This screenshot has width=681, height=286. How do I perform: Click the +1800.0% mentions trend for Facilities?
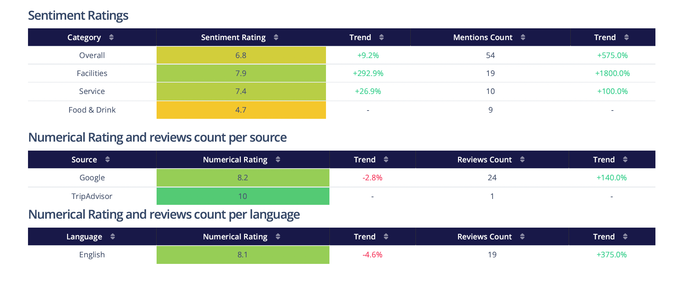tap(612, 73)
